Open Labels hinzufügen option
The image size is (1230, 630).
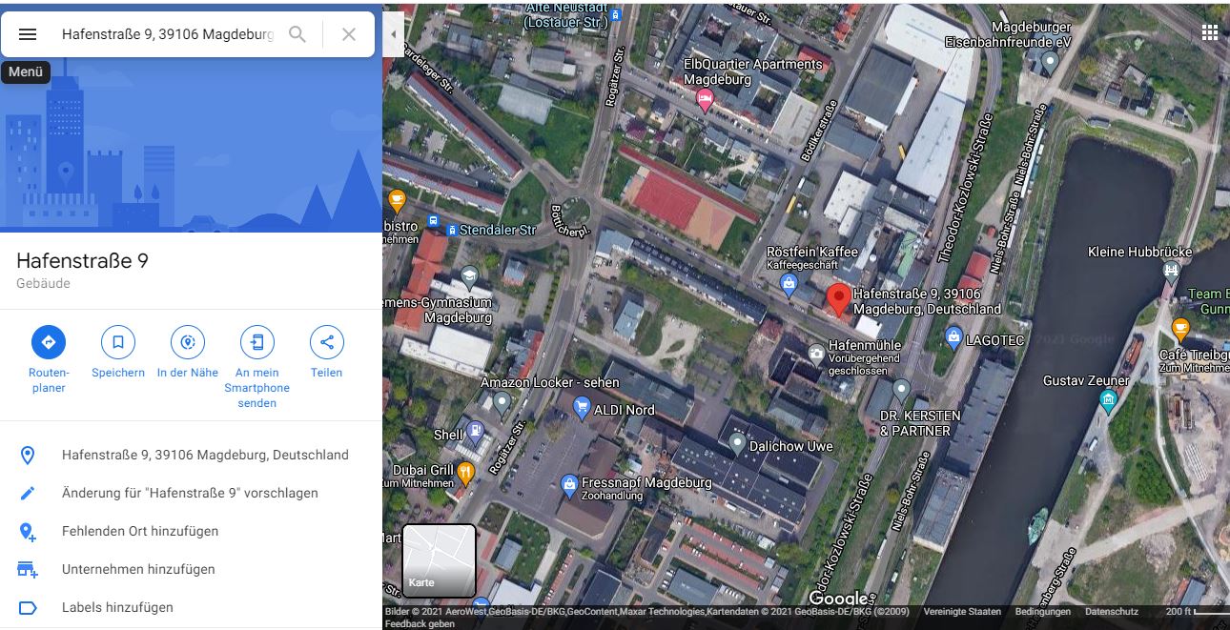(x=191, y=607)
